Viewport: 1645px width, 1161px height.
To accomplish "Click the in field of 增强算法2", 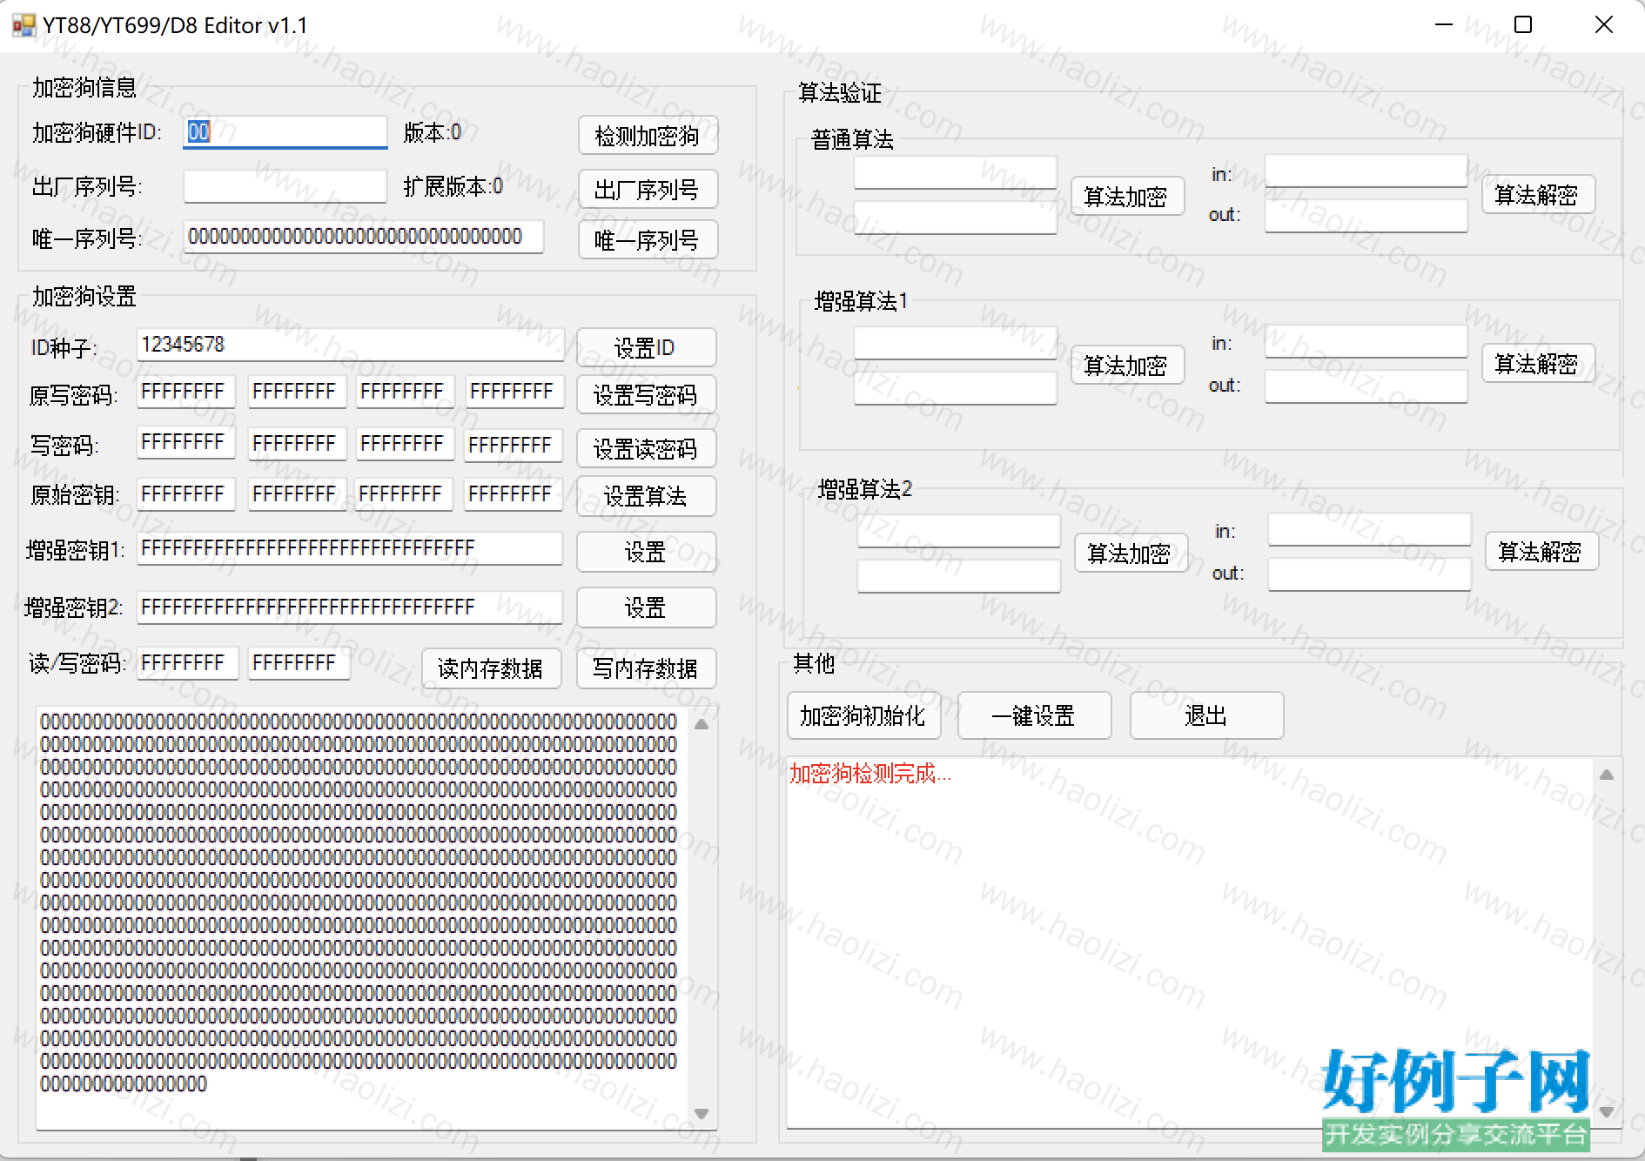I will point(1370,529).
